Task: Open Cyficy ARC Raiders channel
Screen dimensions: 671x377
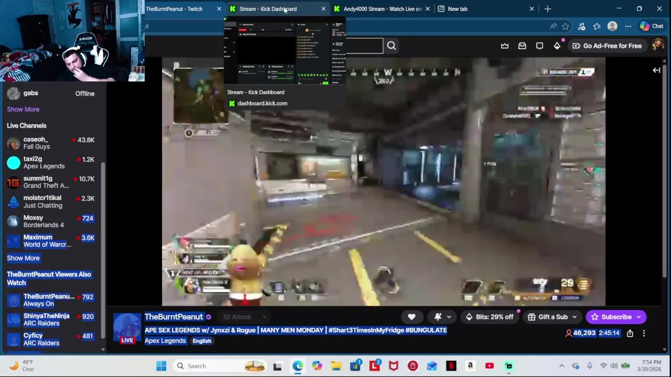Action: coord(51,339)
